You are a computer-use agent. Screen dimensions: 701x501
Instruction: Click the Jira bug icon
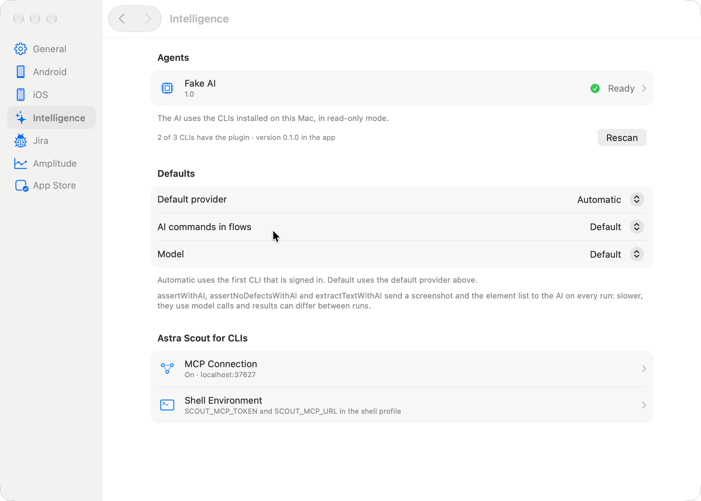[21, 140]
